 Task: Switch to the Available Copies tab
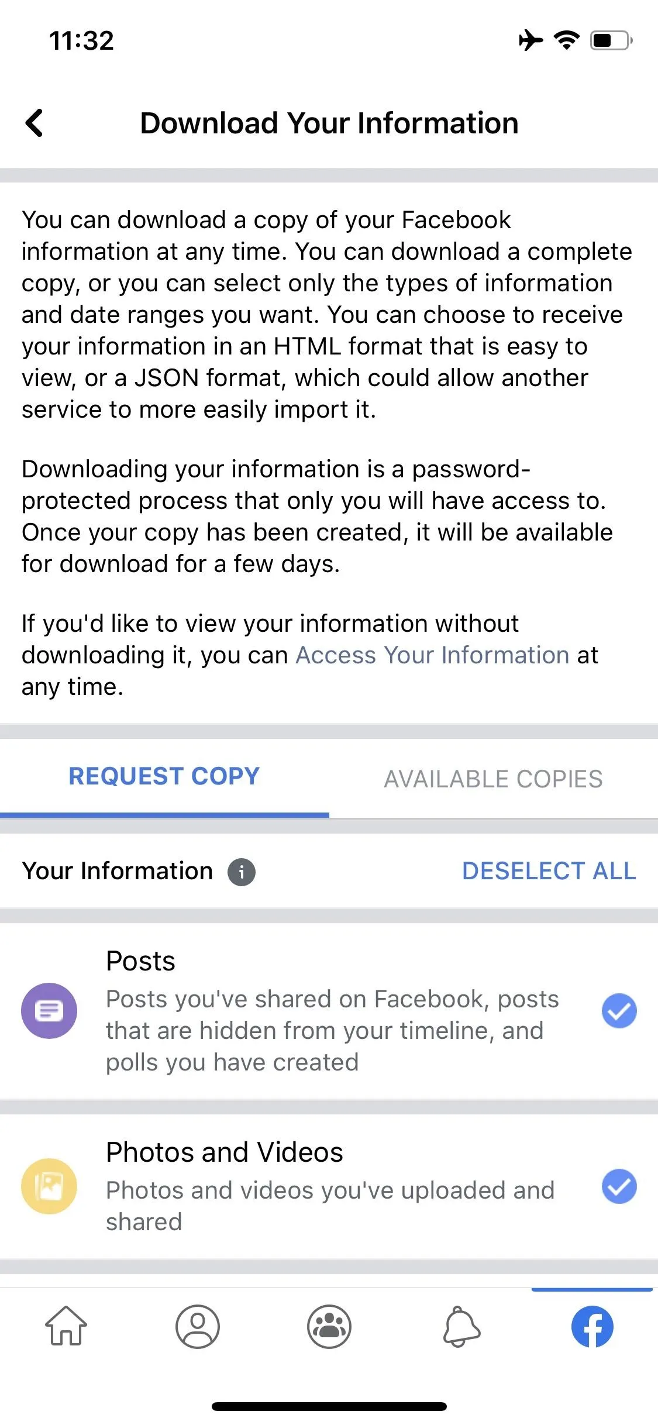click(x=493, y=779)
